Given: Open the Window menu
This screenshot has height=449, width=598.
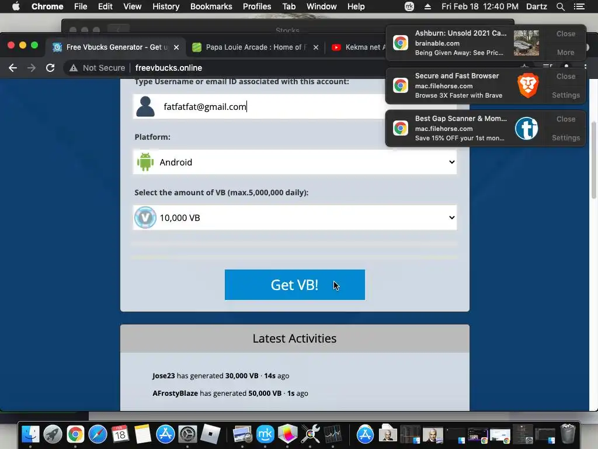Looking at the screenshot, I should click(322, 6).
